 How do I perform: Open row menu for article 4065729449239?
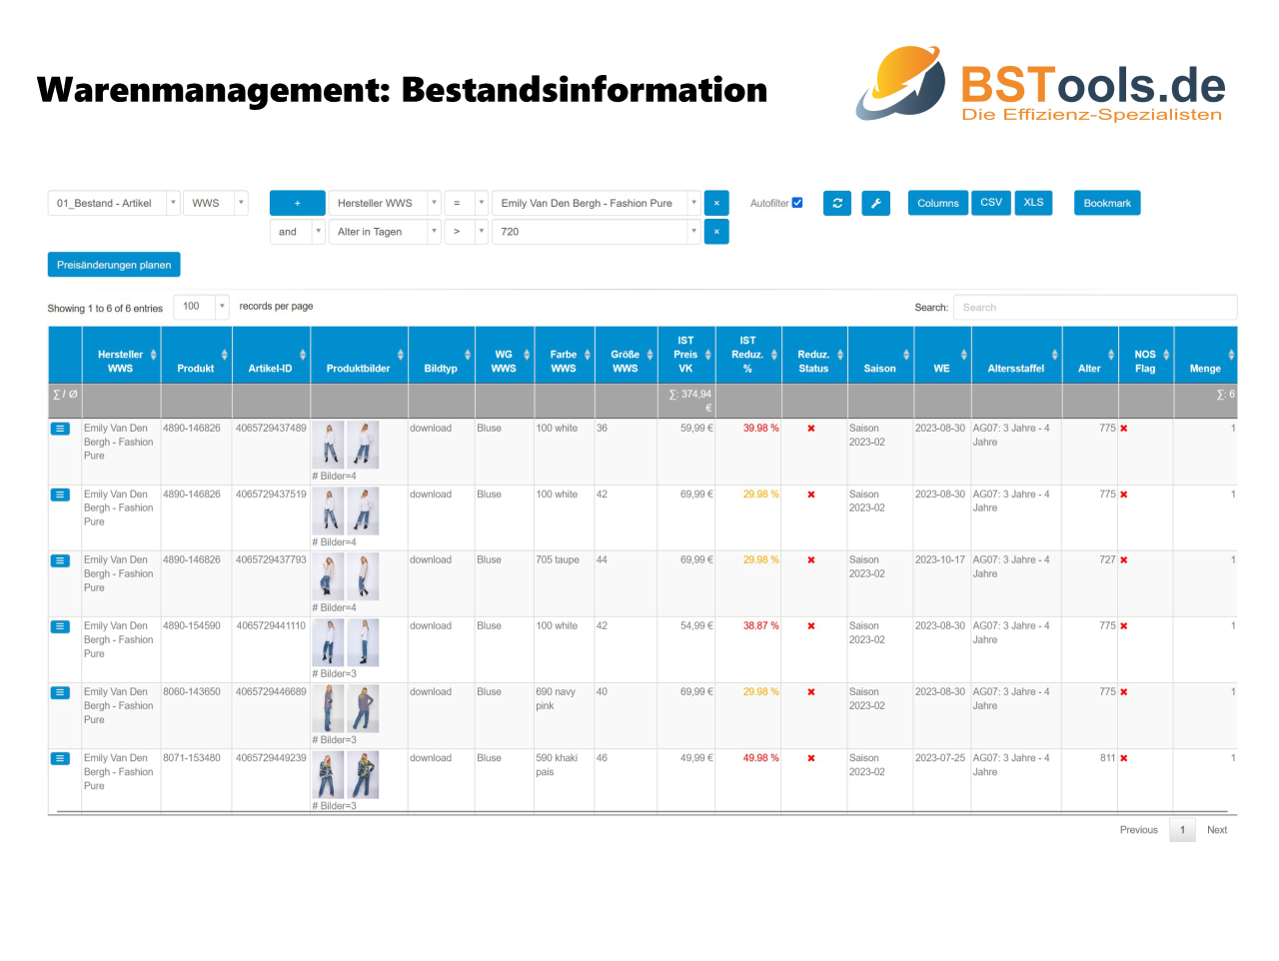tap(60, 758)
